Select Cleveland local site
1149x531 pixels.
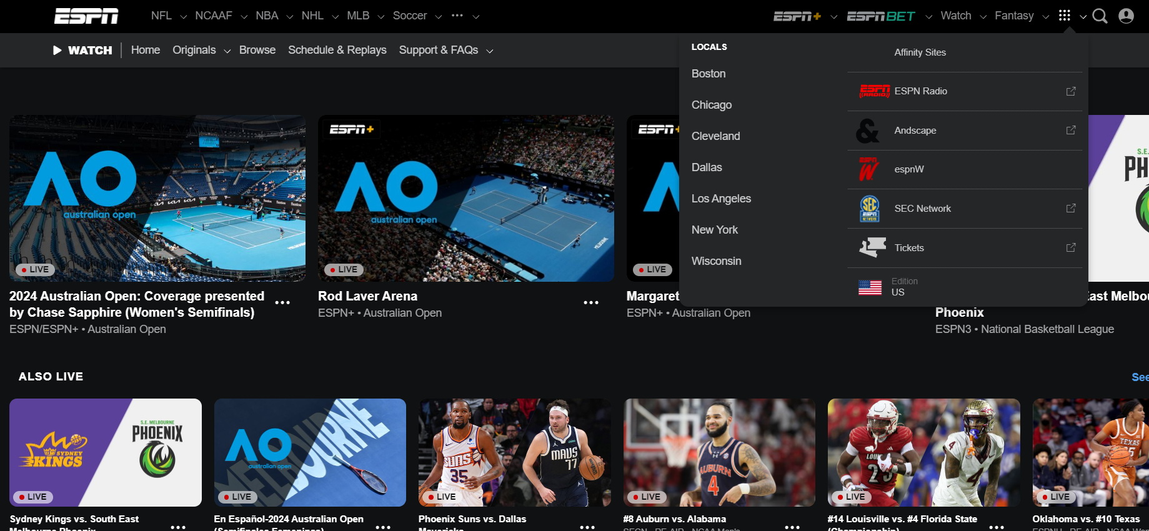(715, 136)
